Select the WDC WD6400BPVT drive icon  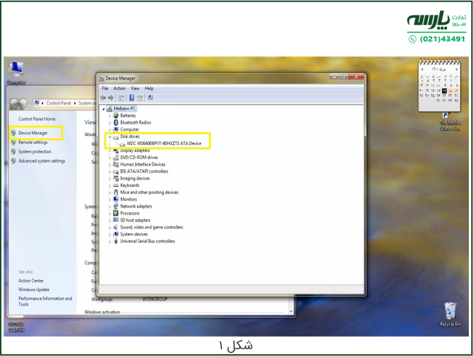(x=122, y=144)
